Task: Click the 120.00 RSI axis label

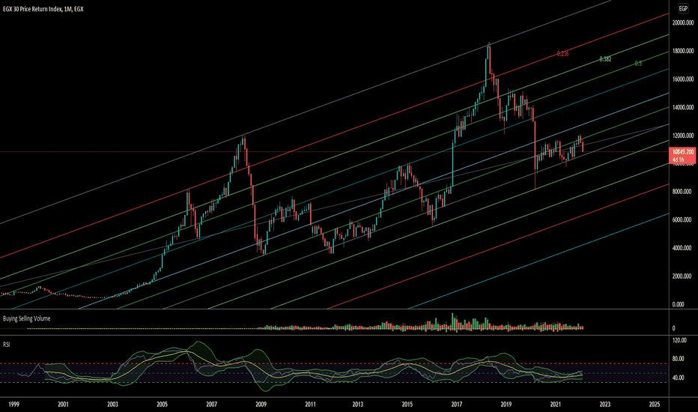Action: pos(679,340)
